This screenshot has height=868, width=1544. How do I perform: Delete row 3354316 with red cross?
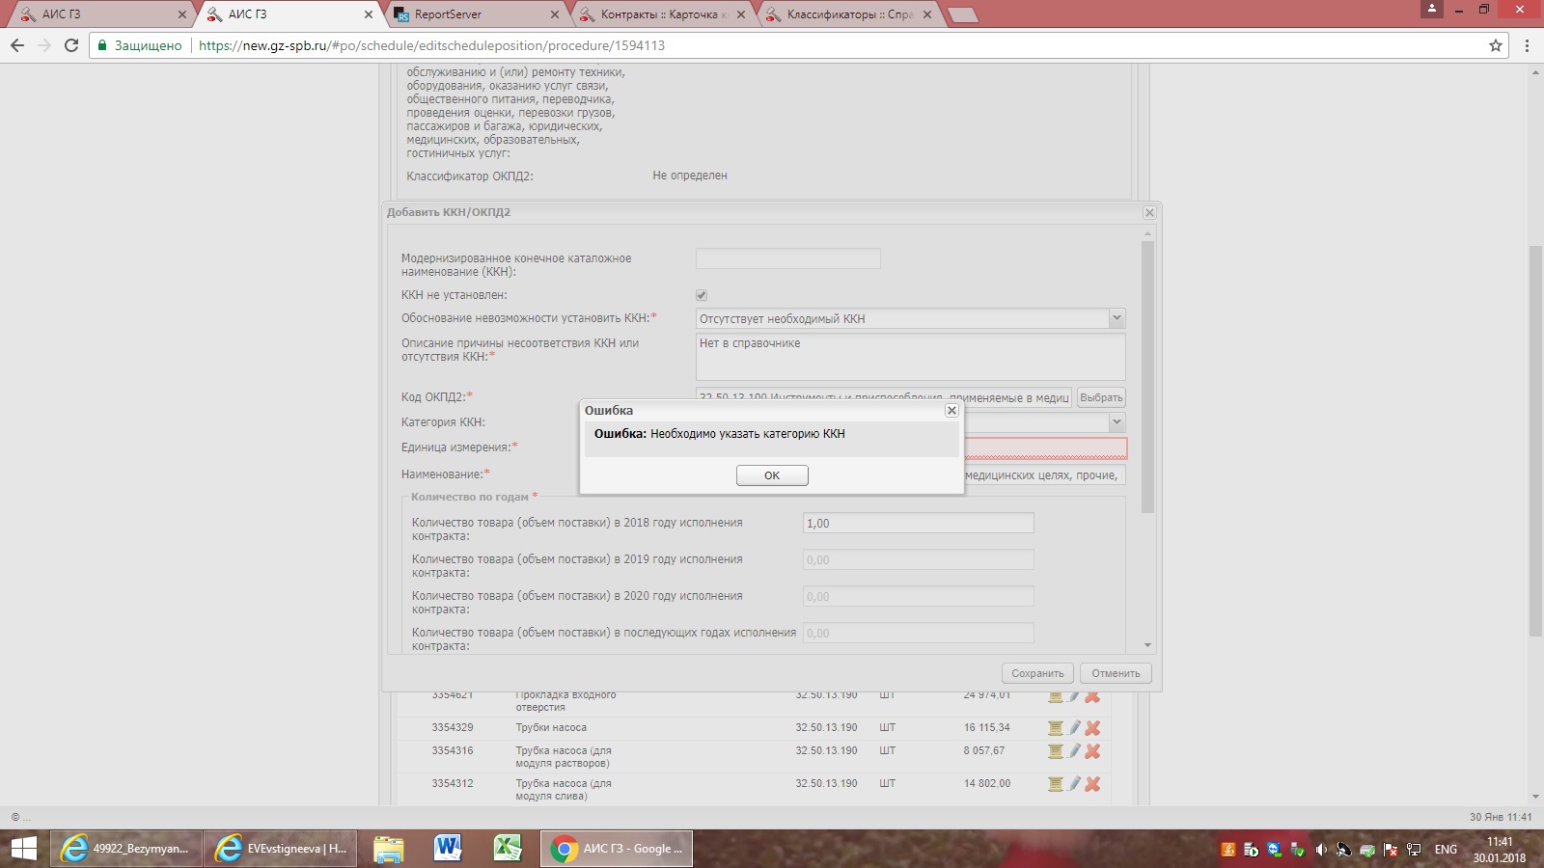coord(1092,751)
